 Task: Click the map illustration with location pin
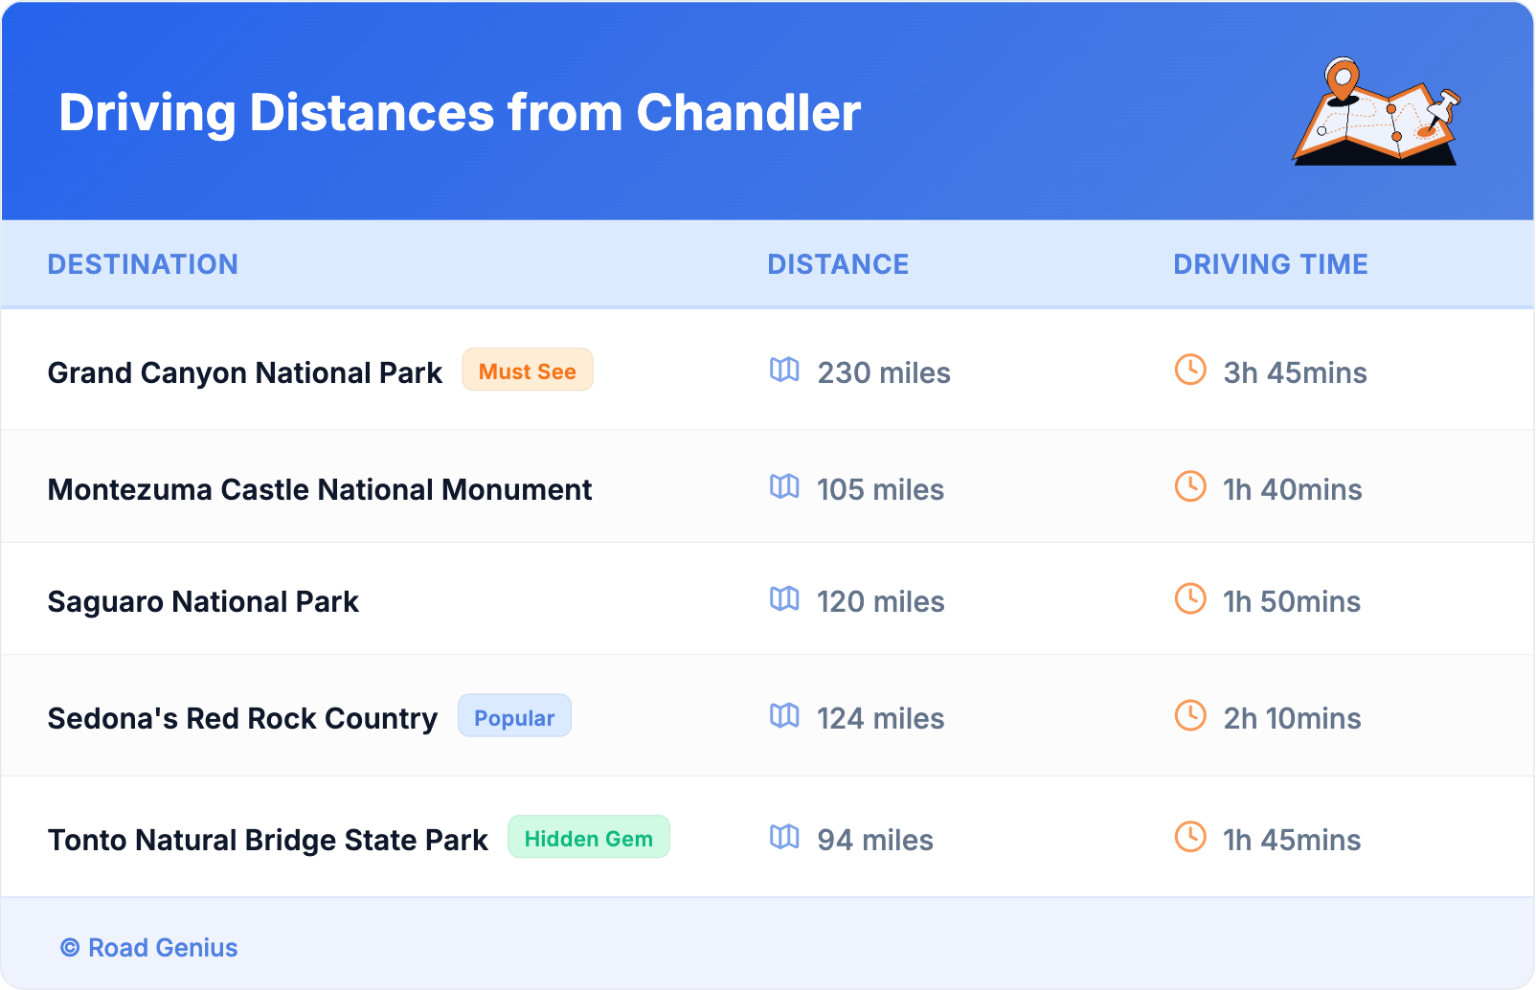point(1376,112)
